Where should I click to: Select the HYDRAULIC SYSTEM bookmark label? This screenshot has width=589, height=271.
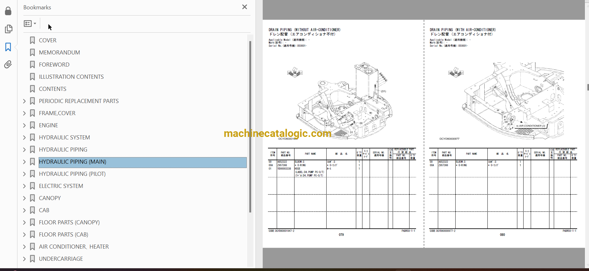pos(65,138)
